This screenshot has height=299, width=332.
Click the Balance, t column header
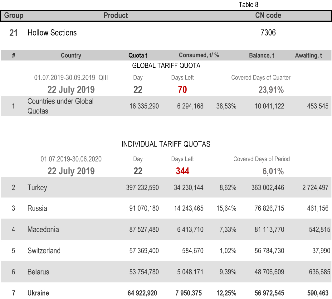click(x=261, y=55)
